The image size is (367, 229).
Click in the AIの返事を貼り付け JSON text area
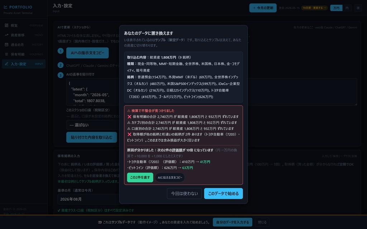211,92
